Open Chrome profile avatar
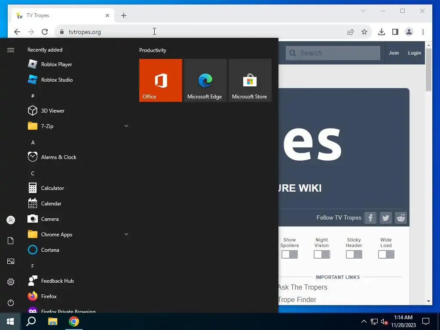Image resolution: width=440 pixels, height=330 pixels. [409, 32]
